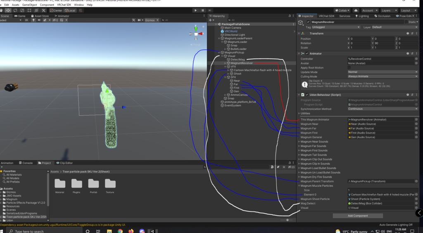Select the Rect tool in the toolbar
Image resolution: width=423 pixels, height=233 pixels.
(x=29, y=10)
